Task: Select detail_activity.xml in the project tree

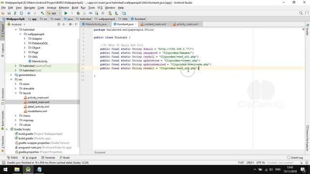Action: pos(36,107)
